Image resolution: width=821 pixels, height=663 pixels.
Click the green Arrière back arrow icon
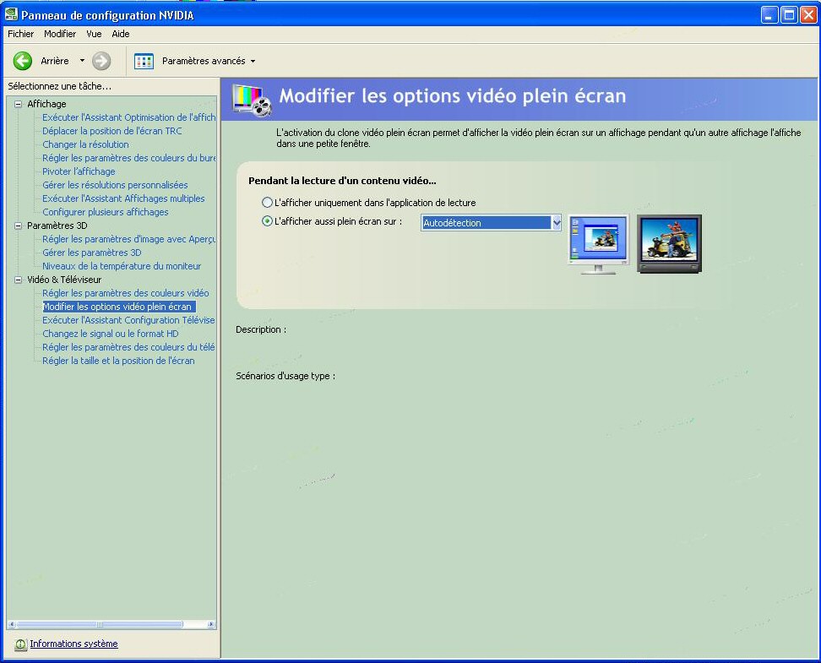pyautogui.click(x=23, y=61)
